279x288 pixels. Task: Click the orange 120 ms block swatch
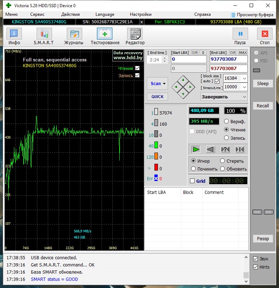(x=156, y=156)
